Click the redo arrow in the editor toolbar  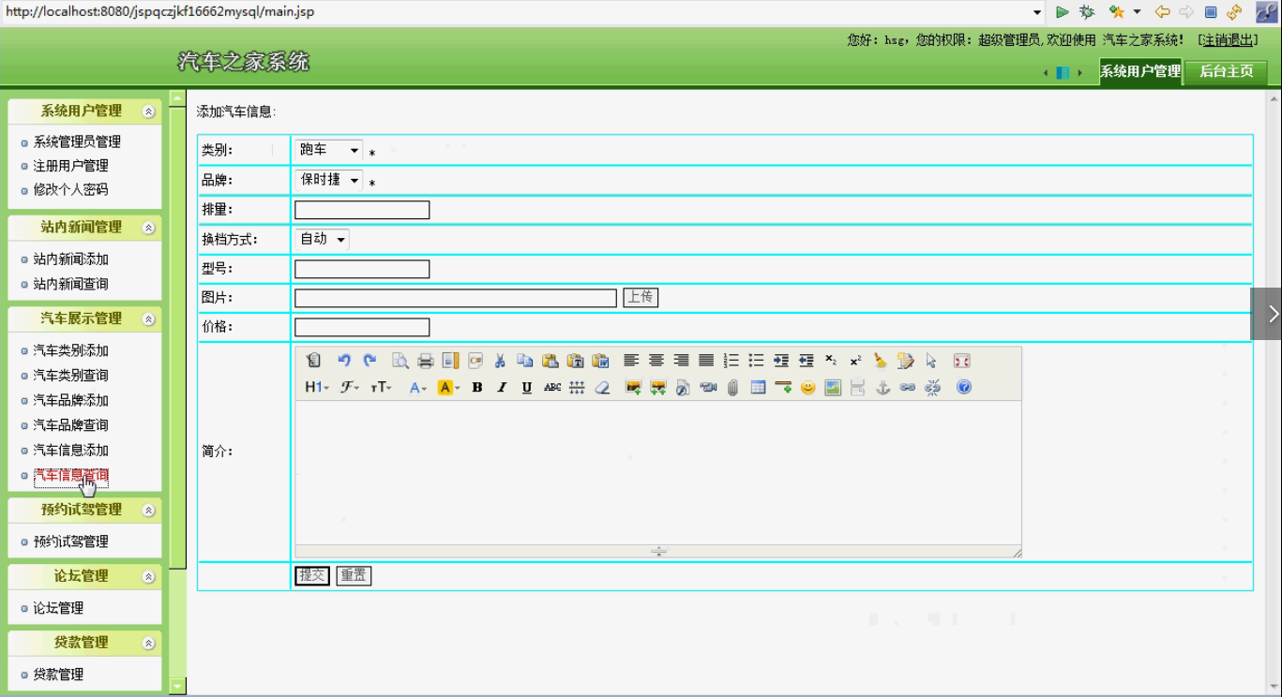pos(370,361)
